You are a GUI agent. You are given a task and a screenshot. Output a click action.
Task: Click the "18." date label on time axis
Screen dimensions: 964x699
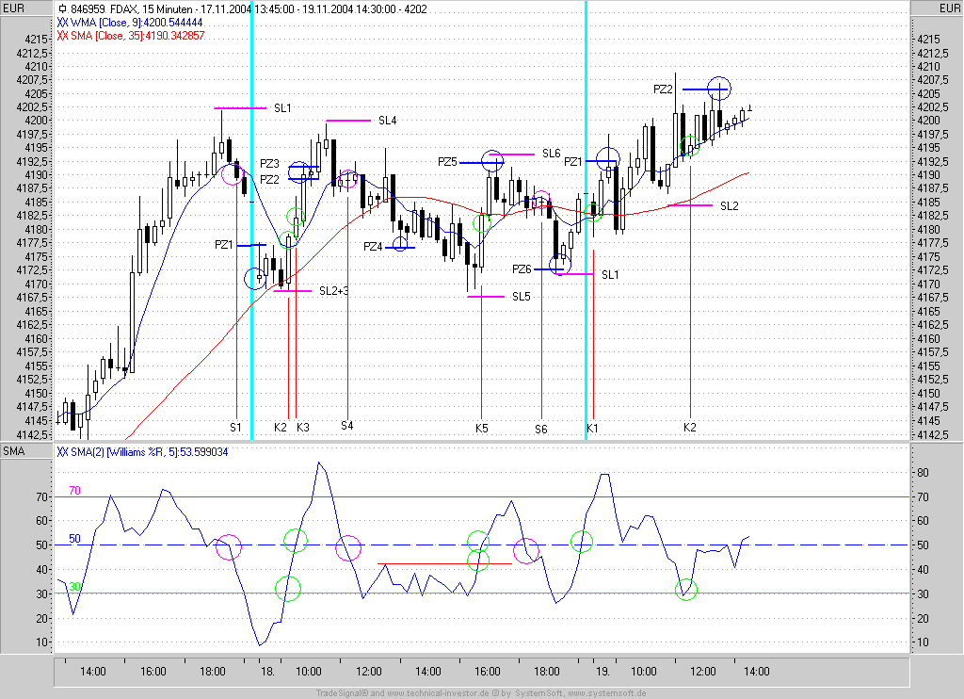click(266, 672)
